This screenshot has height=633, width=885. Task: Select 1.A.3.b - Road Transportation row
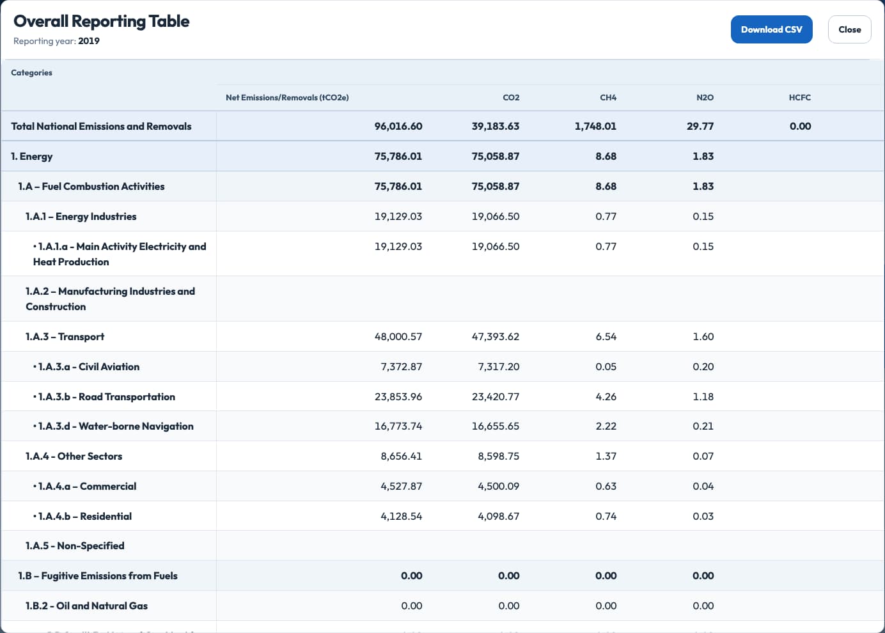442,396
